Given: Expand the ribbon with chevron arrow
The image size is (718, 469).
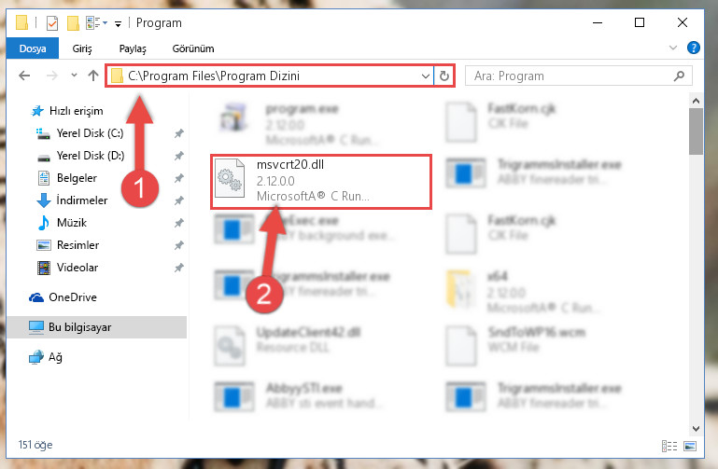Looking at the screenshot, I should coord(672,48).
